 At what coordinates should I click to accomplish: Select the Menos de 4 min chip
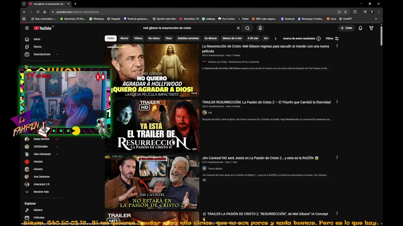click(x=232, y=38)
